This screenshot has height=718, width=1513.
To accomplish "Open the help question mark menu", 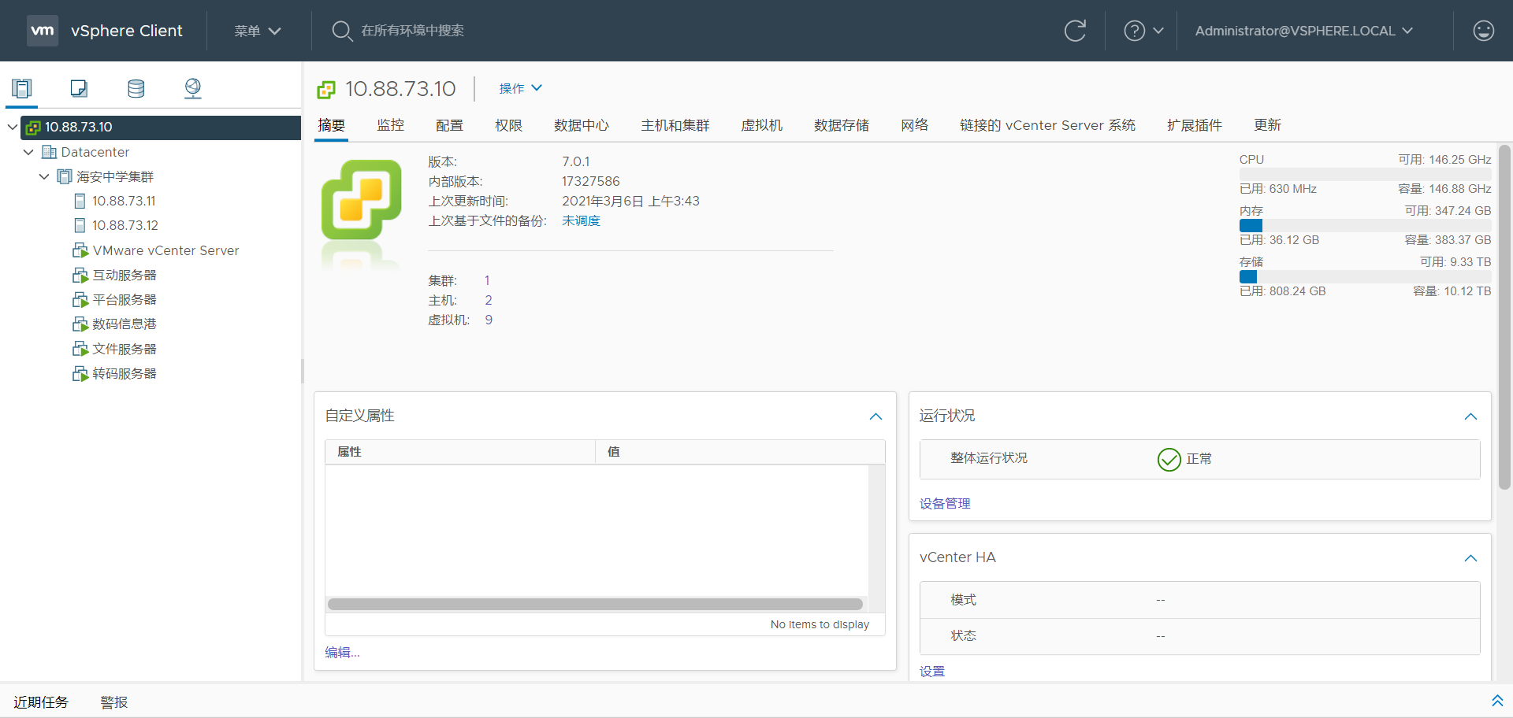I will [1143, 31].
